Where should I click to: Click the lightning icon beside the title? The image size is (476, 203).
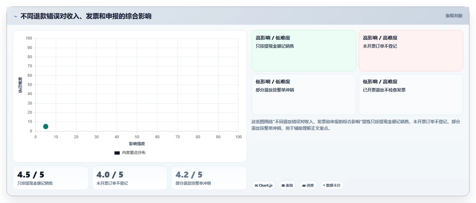(x=16, y=16)
